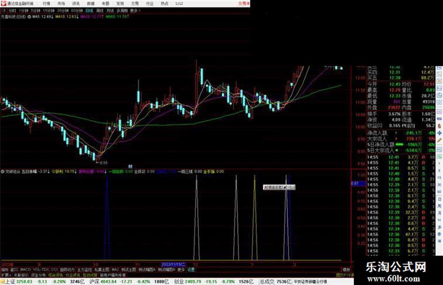Click the 0.87 price marker on indicator axis

[x=359, y=183]
